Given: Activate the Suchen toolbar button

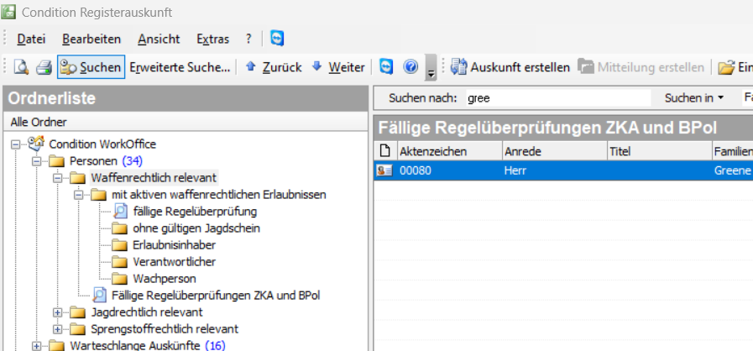Looking at the screenshot, I should (x=92, y=67).
